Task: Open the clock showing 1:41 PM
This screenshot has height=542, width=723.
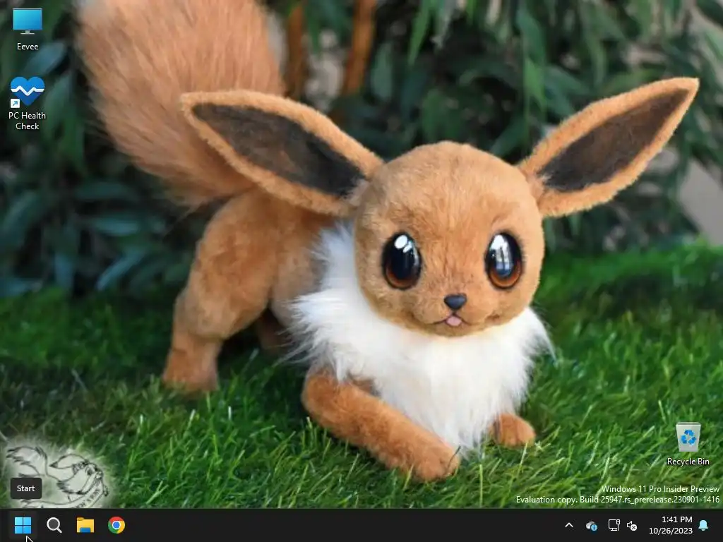Action: (x=671, y=525)
